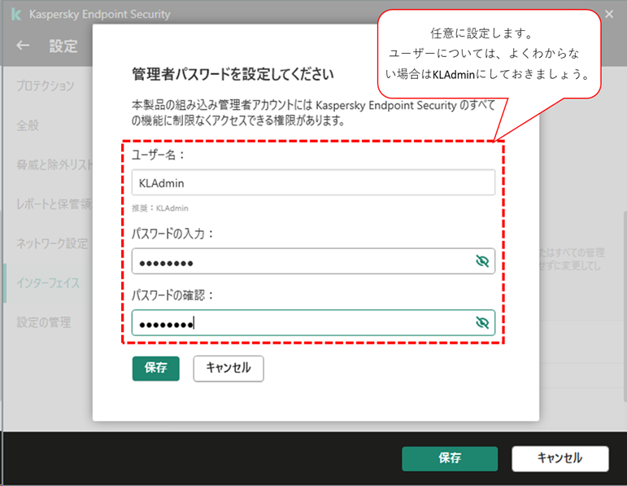
Task: Click the ユーザー名： label
Action: point(158,155)
